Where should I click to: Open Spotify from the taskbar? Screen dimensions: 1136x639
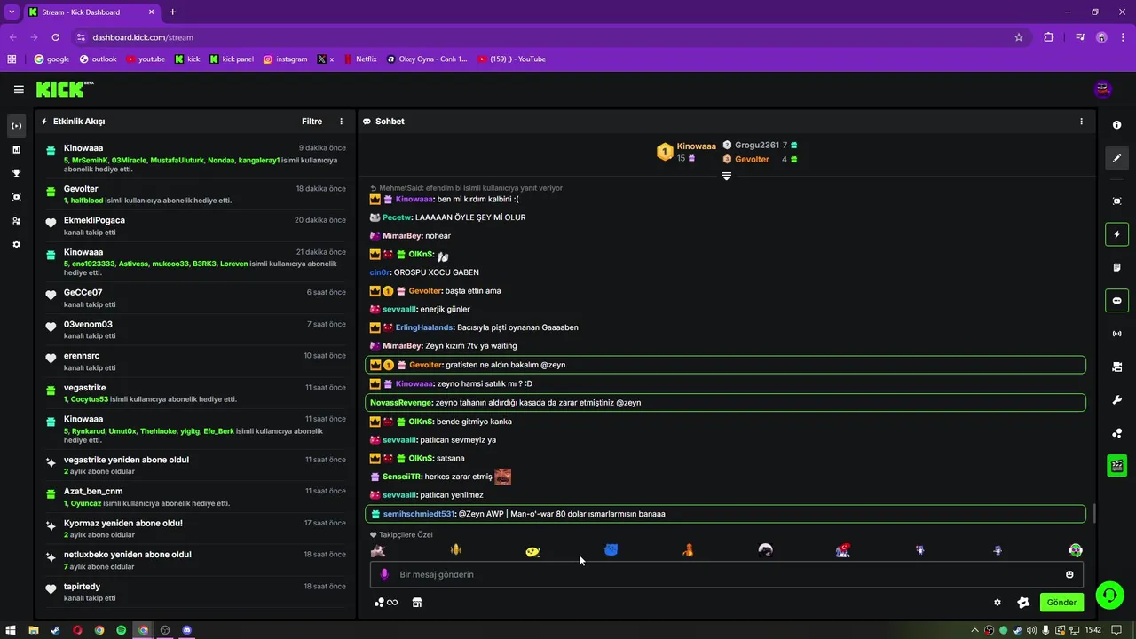[121, 630]
